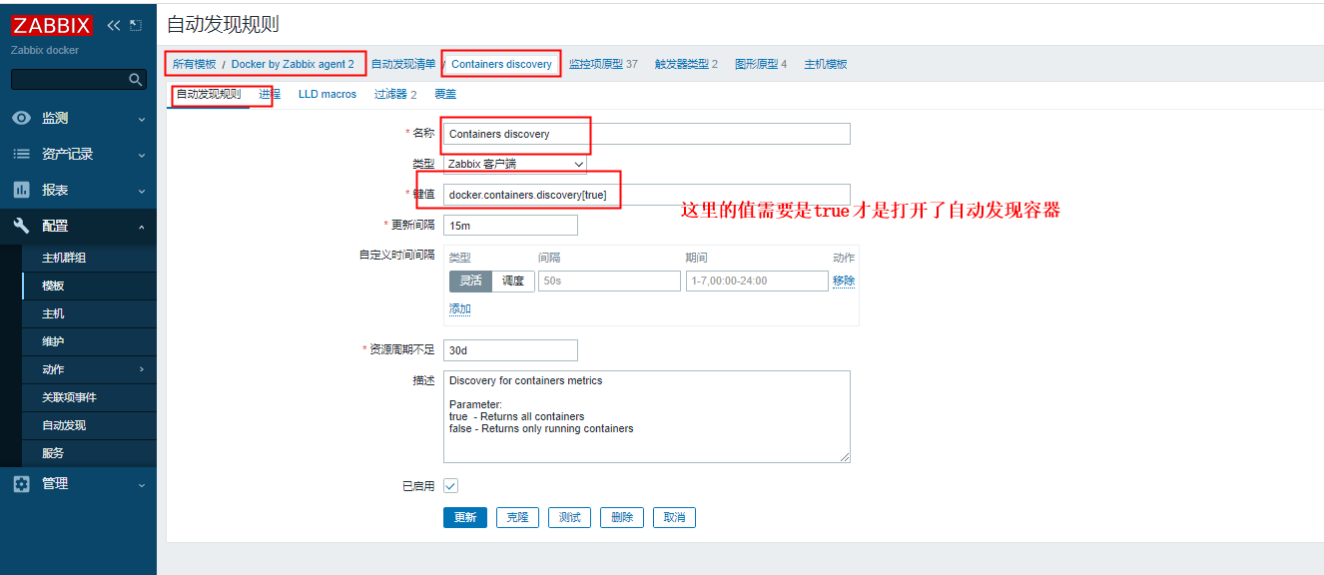Click the 自动发现清单 breadcrumb link
1324x575 pixels.
(403, 64)
